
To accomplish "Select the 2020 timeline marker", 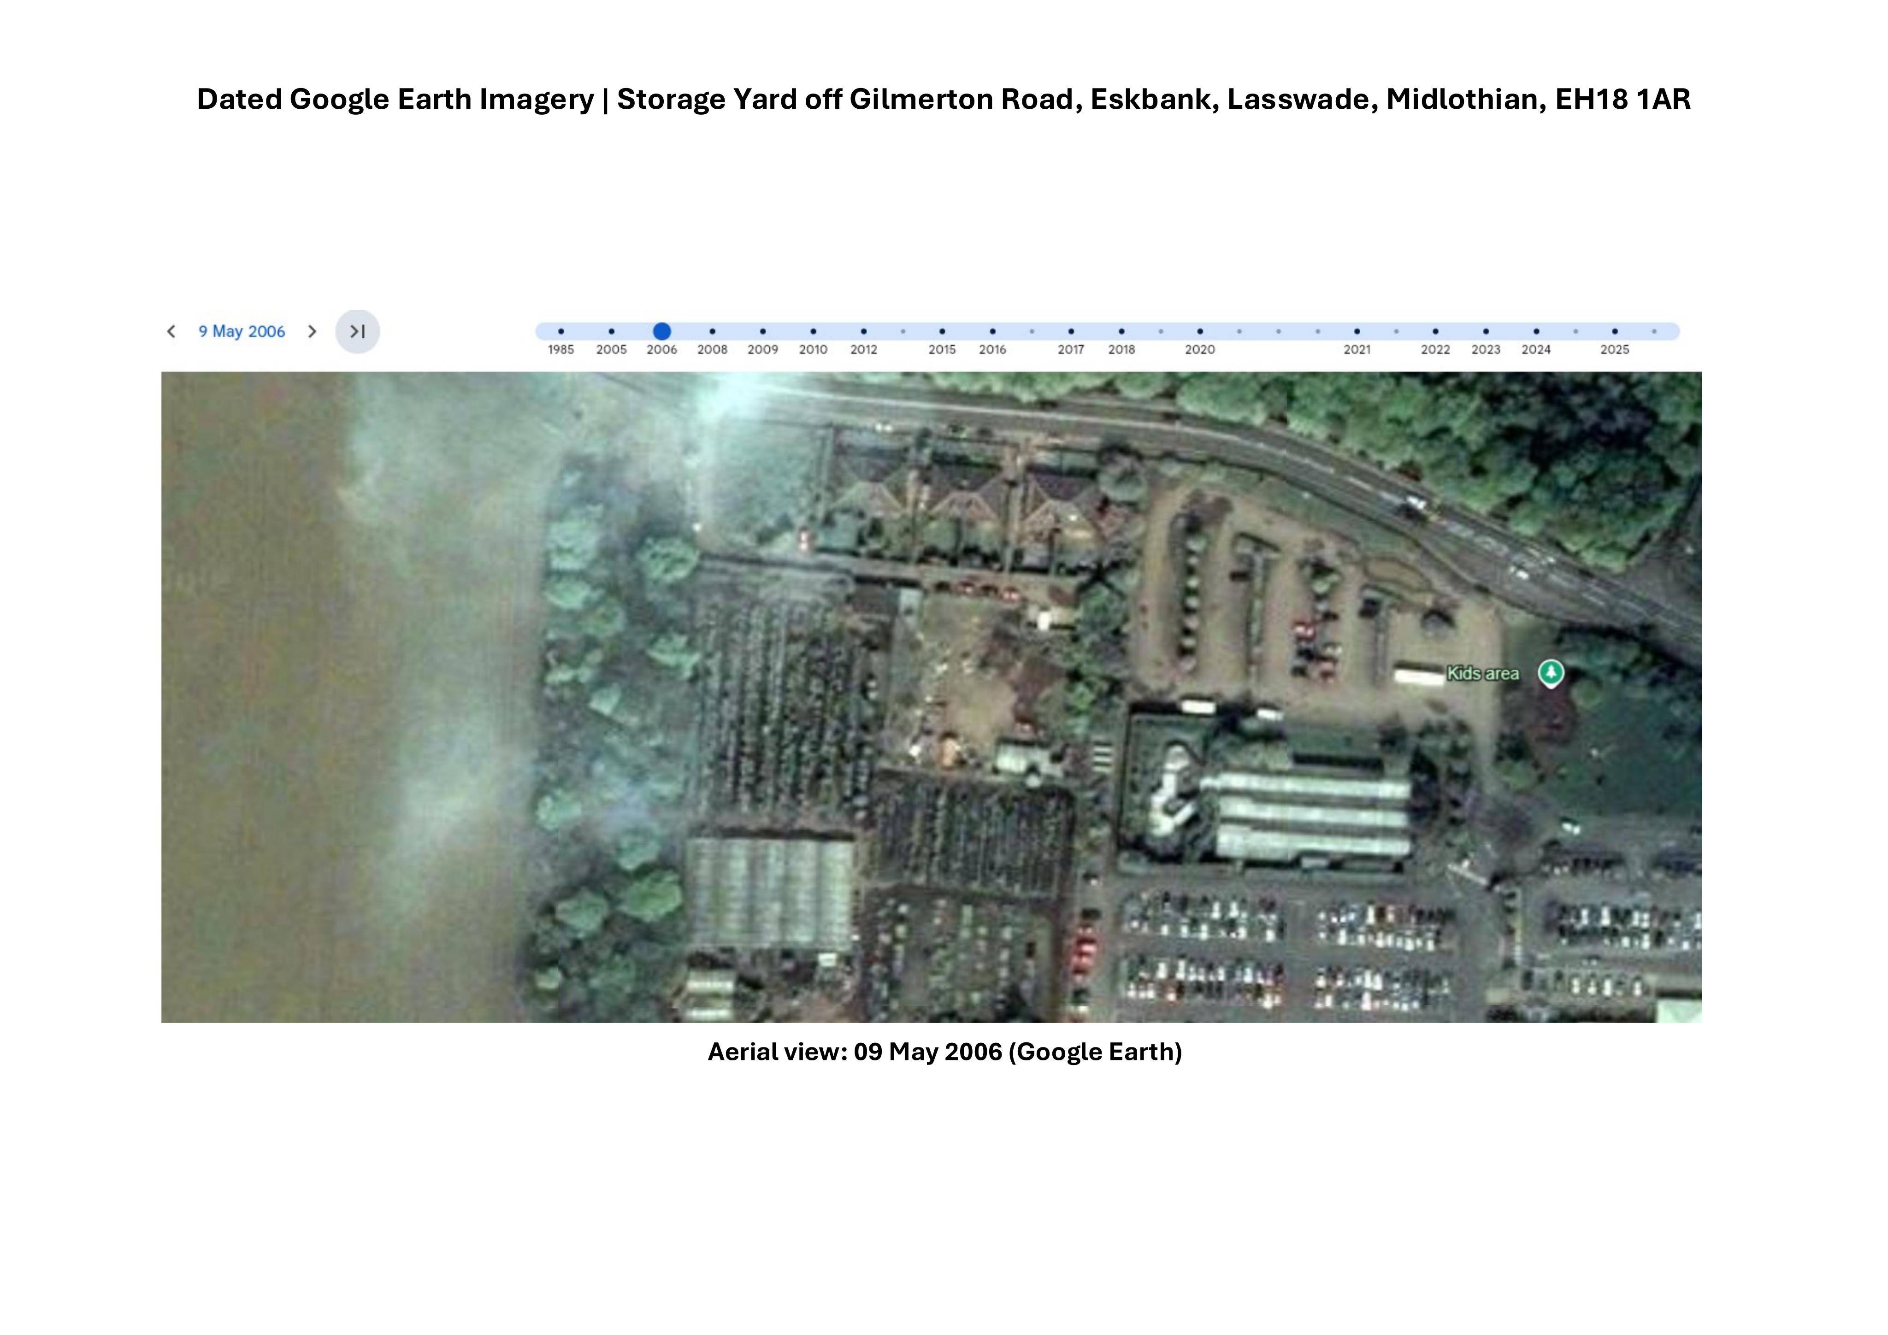I will 1200,331.
